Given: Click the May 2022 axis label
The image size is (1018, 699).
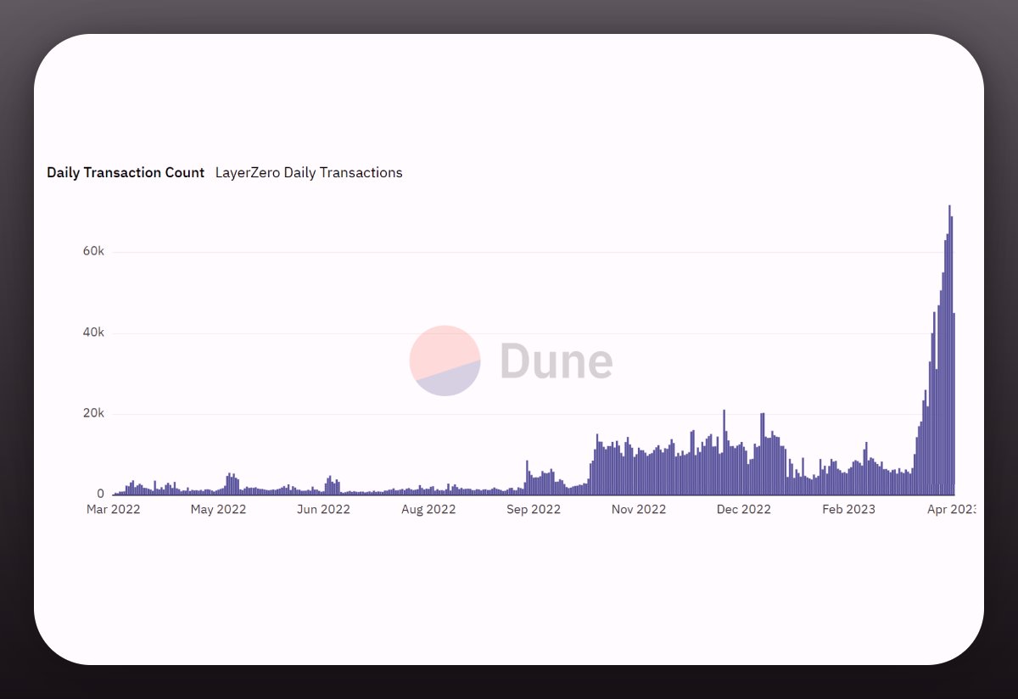Looking at the screenshot, I should coord(218,509).
